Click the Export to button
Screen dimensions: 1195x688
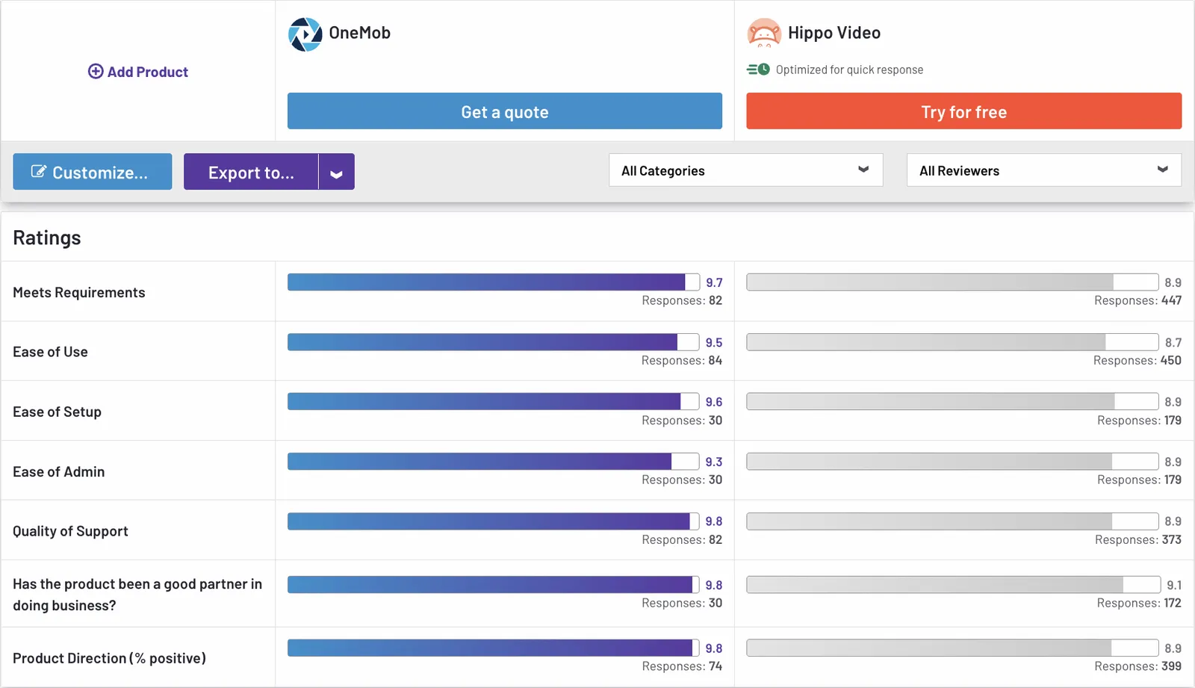pos(251,172)
